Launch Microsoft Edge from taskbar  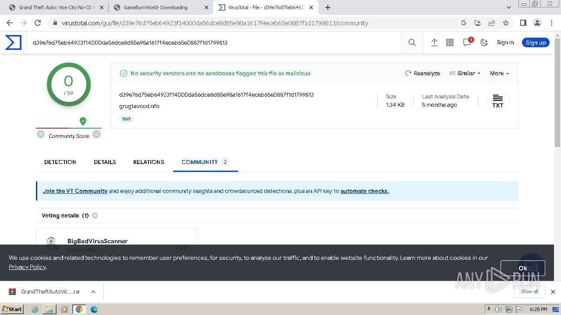pos(94,309)
